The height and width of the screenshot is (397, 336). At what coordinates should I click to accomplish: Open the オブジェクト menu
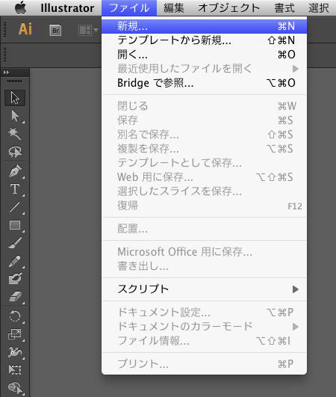[x=228, y=8]
